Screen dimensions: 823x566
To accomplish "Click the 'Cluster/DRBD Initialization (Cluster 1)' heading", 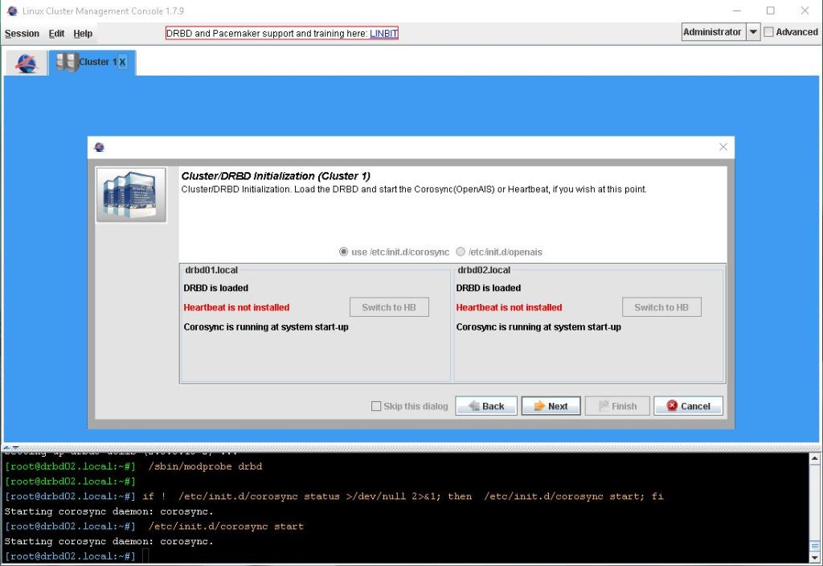I will (x=276, y=176).
